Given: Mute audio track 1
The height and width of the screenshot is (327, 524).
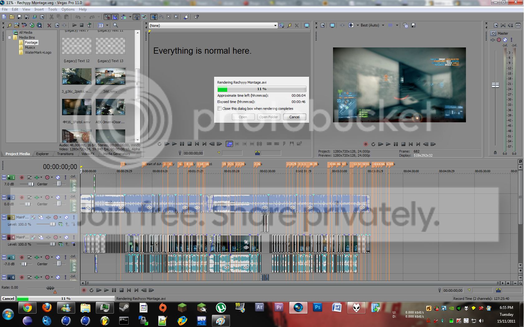Looking at the screenshot, I should click(58, 178).
